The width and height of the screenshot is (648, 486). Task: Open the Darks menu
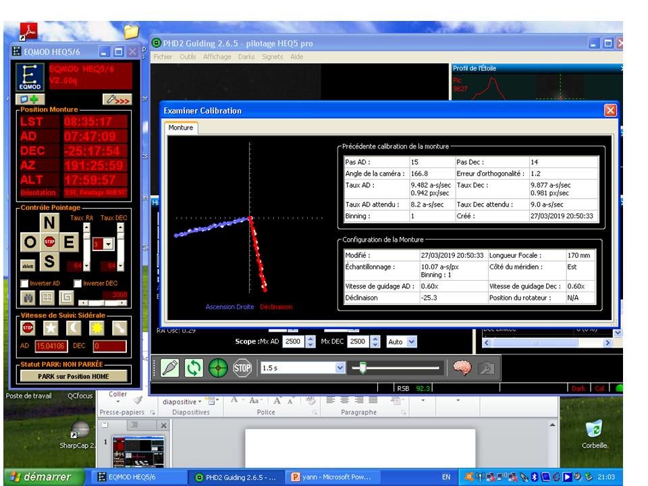click(246, 57)
